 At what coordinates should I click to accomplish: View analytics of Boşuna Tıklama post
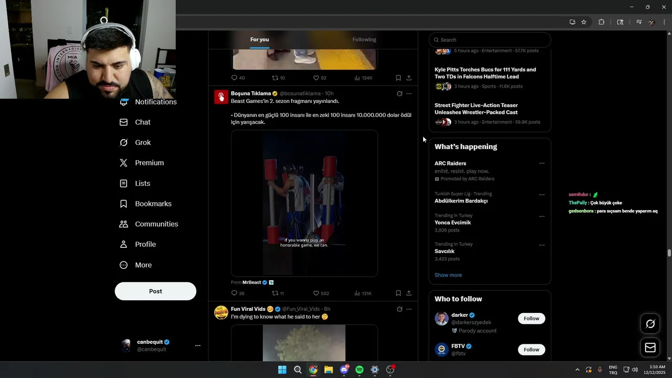click(x=357, y=293)
